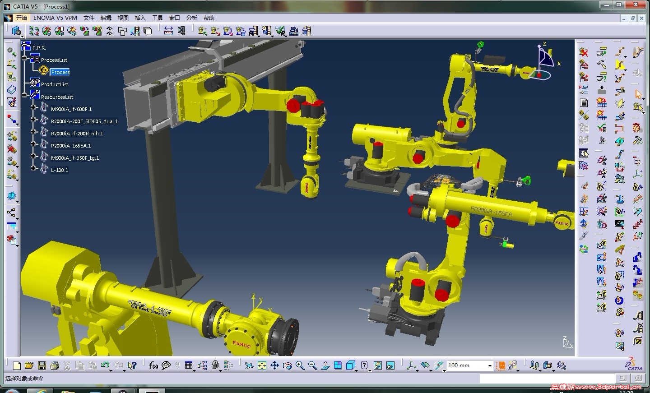Image resolution: width=650 pixels, height=393 pixels.
Task: Click the New document icon
Action: (x=17, y=365)
